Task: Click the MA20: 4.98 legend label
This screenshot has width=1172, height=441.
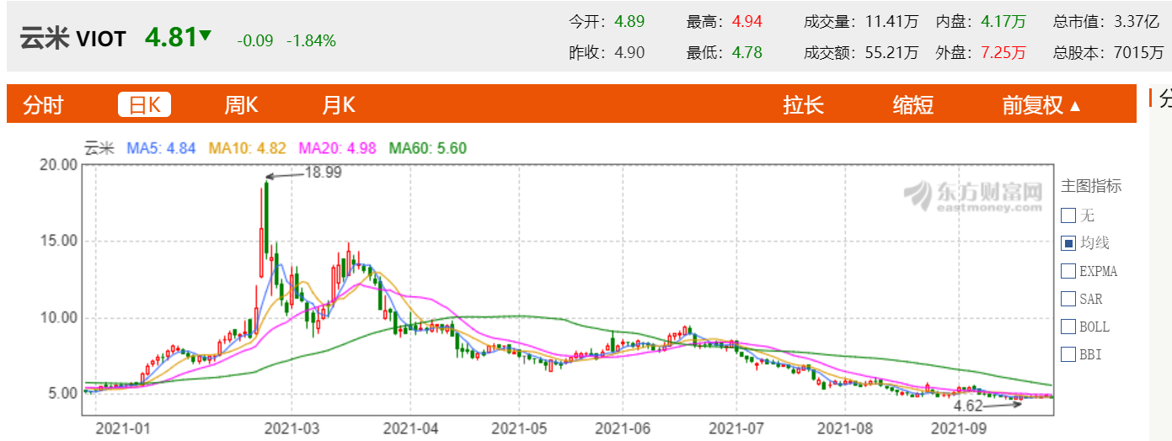Action: [338, 148]
